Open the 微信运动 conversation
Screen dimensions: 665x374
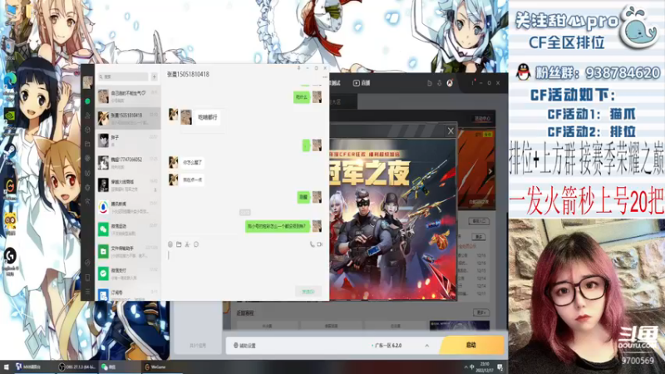[x=128, y=229]
